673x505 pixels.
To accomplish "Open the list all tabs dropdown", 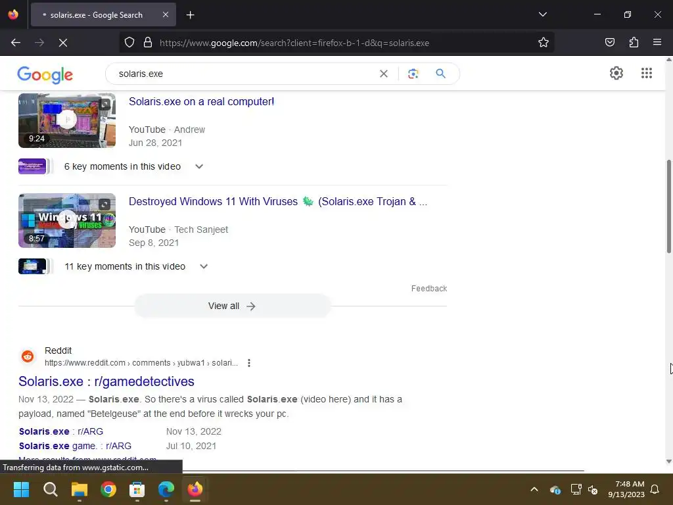I will [x=542, y=14].
